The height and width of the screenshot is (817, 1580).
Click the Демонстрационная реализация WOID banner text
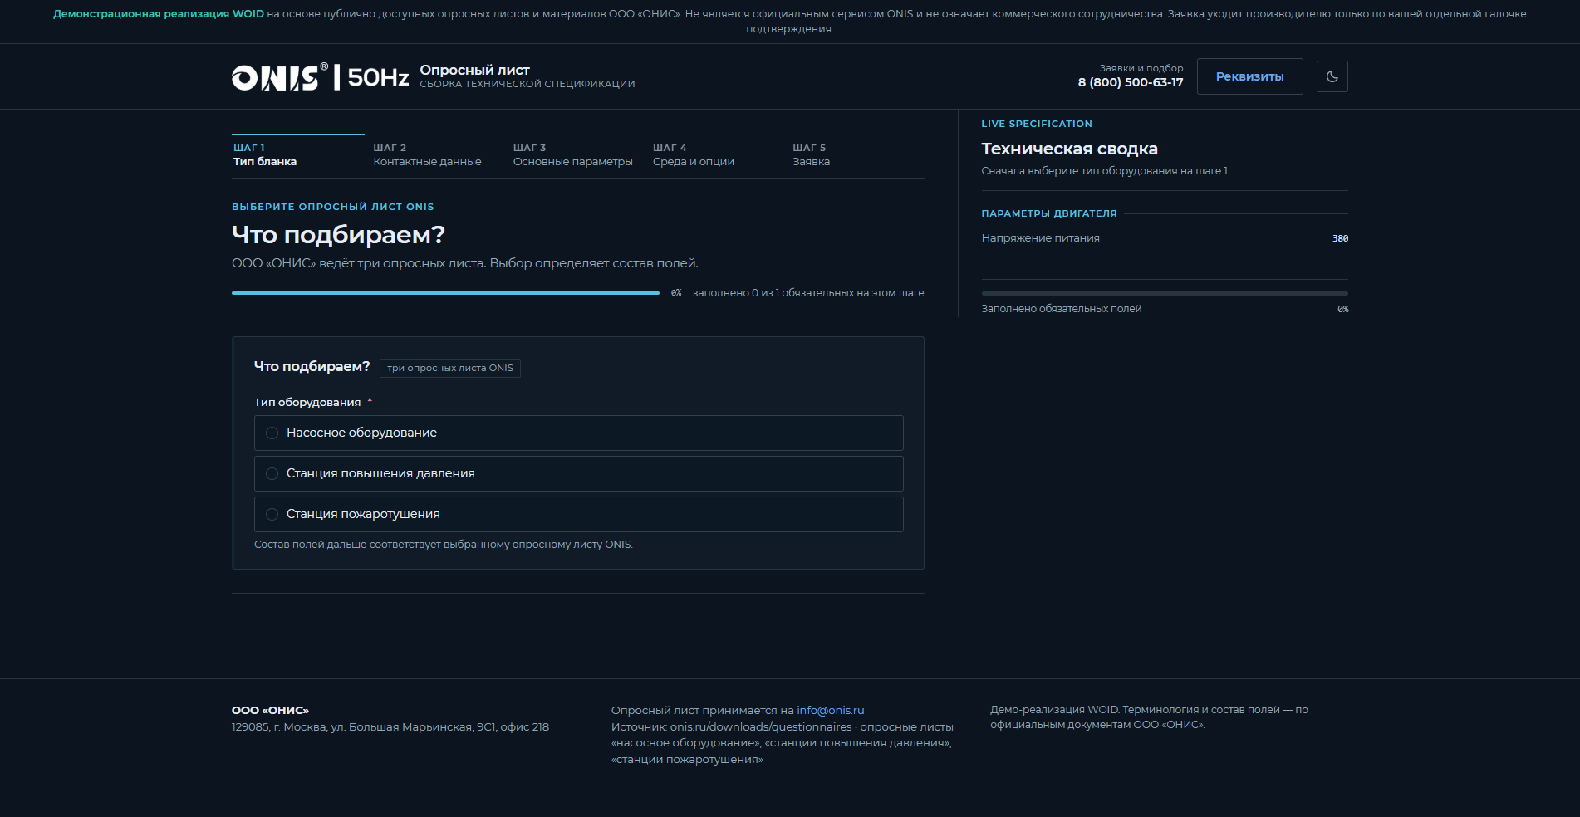pyautogui.click(x=159, y=14)
